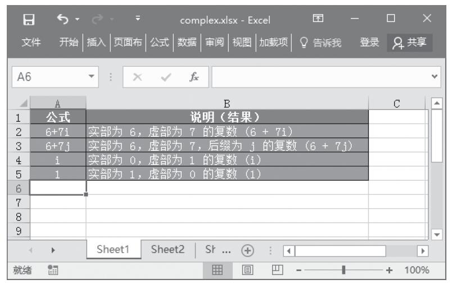Switch to Page Layout view icon

pyautogui.click(x=247, y=269)
